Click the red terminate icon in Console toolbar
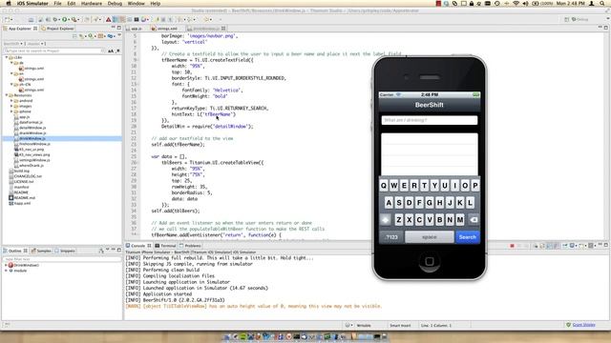 [x=512, y=246]
